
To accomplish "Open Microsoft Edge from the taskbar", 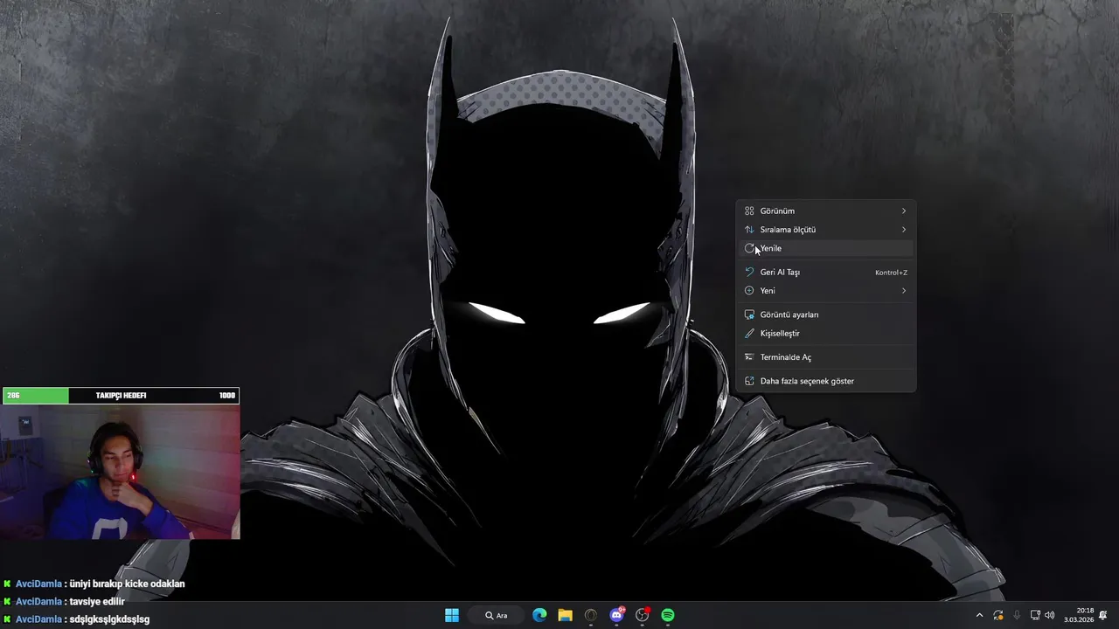I will point(539,615).
